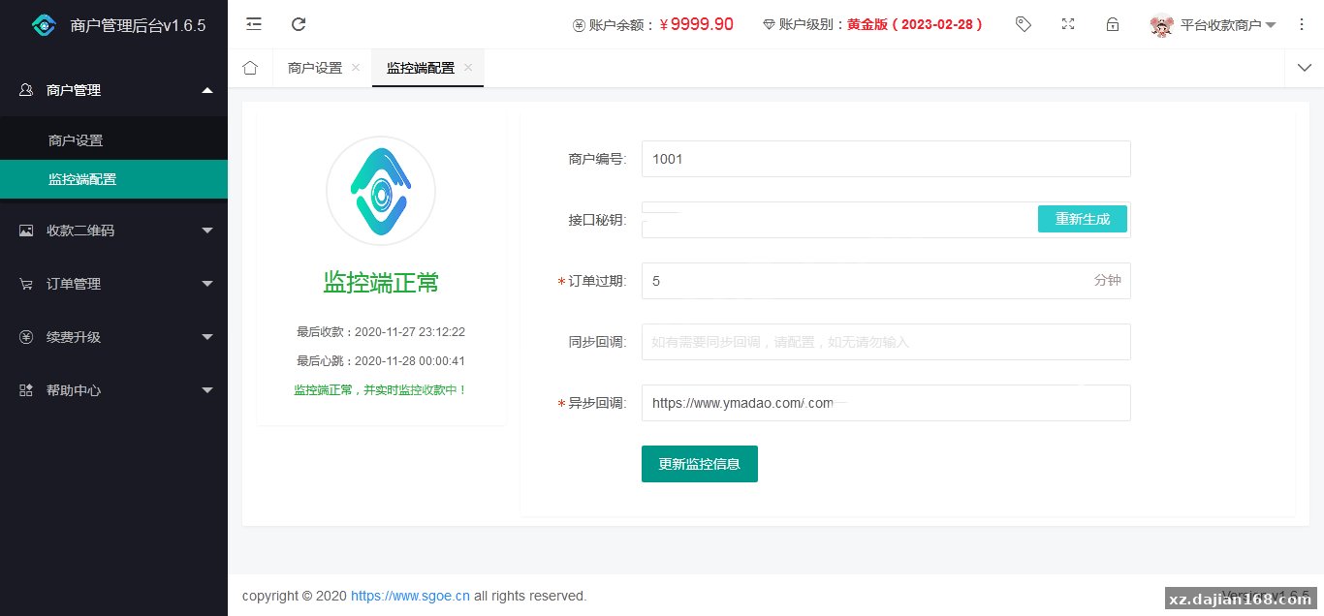Collapse the 商户管理 menu arrow
Screen dimensions: 1324x616
tap(206, 90)
